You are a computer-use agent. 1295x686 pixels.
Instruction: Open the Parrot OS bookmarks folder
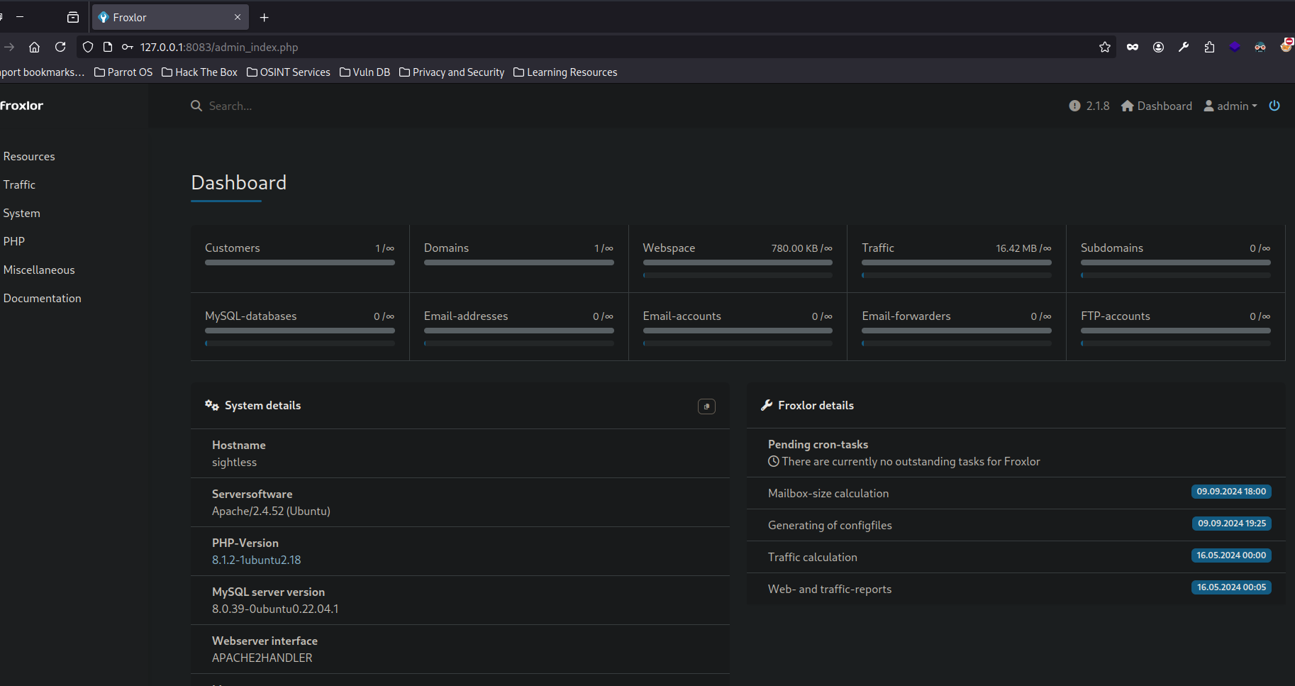(x=123, y=72)
